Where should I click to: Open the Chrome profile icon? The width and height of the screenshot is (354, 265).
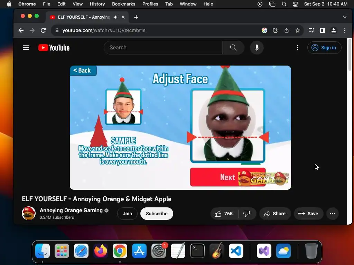(x=334, y=30)
